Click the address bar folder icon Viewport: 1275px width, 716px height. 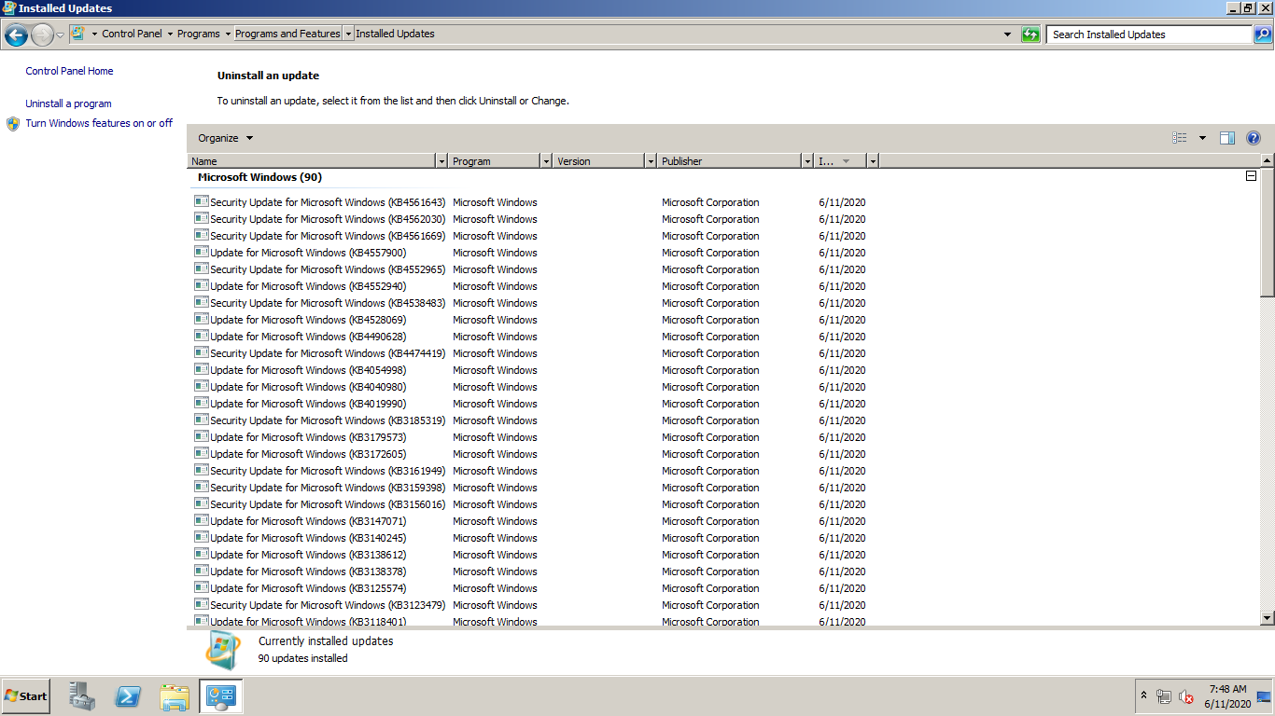pos(77,34)
